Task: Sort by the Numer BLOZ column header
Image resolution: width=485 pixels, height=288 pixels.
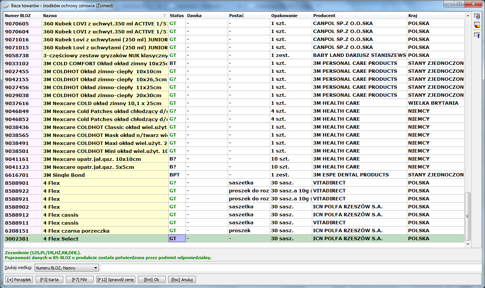Action: (23, 16)
